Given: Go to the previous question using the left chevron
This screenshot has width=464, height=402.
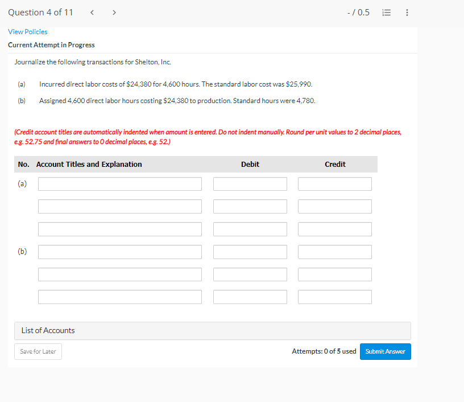Looking at the screenshot, I should [x=92, y=12].
